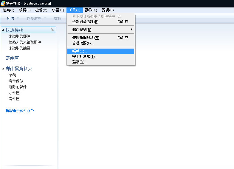
Task: Open the 檢視(V) menu
Action: 41,10
